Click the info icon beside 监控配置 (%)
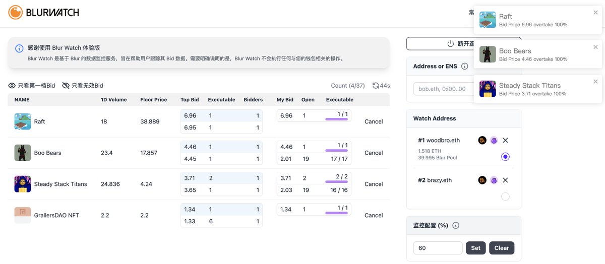The height and width of the screenshot is (264, 605). (x=456, y=225)
